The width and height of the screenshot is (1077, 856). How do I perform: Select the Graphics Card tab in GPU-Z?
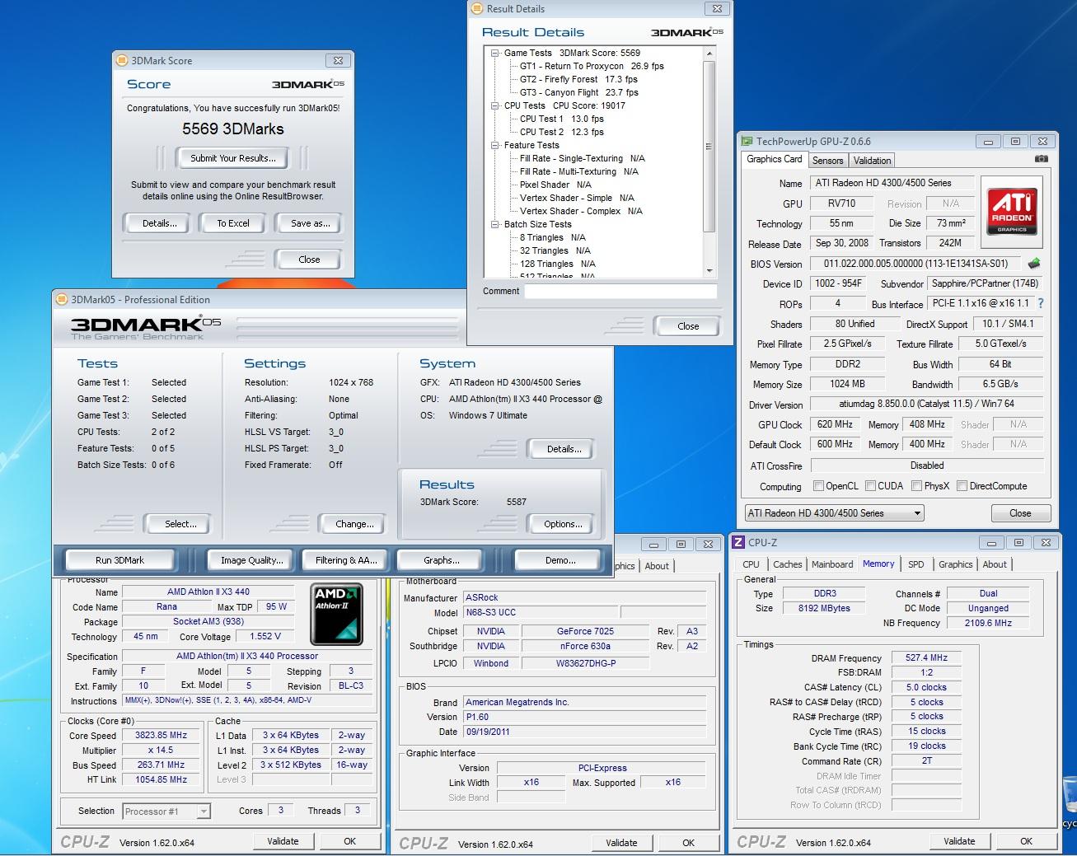click(x=775, y=159)
